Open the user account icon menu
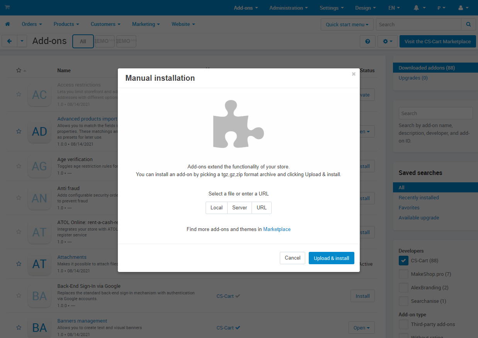478x338 pixels. [x=463, y=8]
